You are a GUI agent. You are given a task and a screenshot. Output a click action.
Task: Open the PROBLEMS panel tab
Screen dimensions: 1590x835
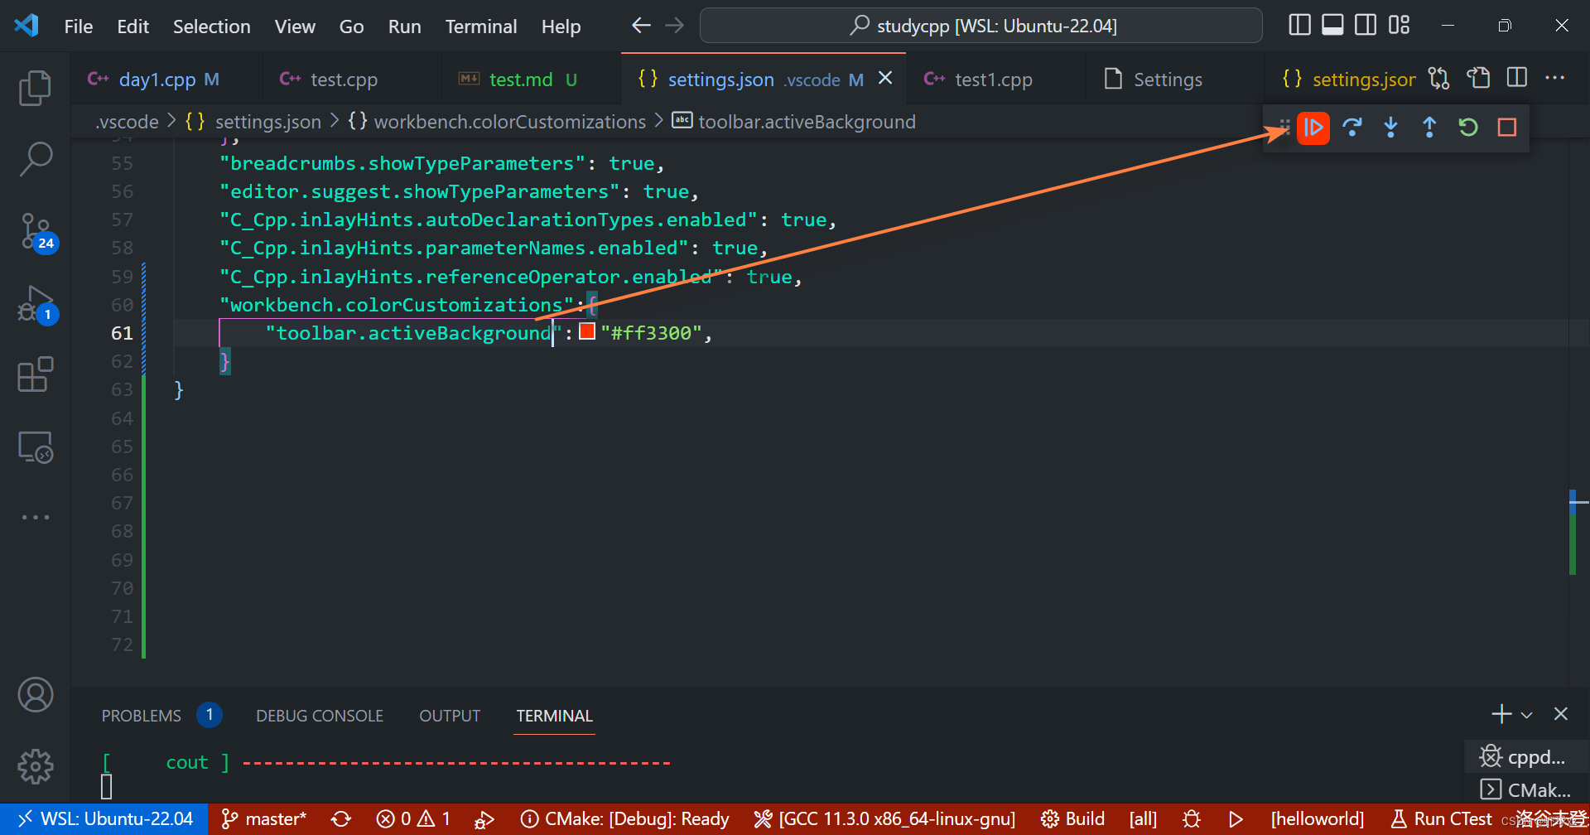click(141, 716)
